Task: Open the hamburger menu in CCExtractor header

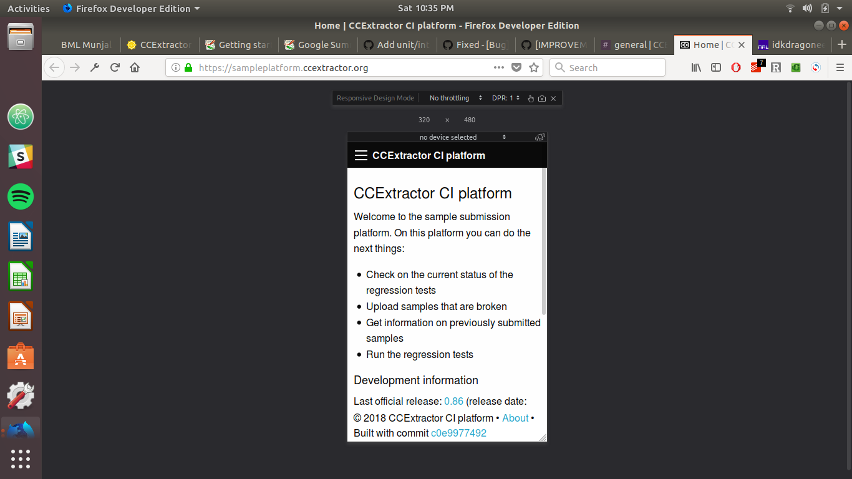Action: coord(361,155)
